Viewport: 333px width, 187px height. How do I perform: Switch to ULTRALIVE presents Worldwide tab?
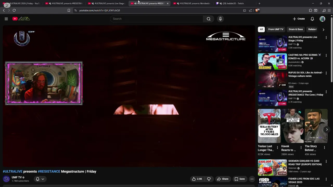point(193,3)
